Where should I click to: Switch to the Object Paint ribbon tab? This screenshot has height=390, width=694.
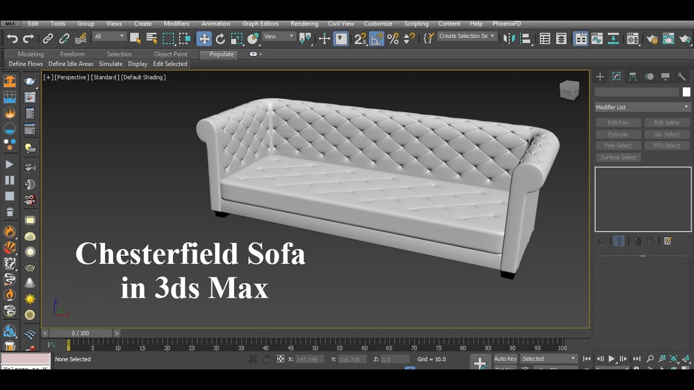tap(170, 54)
